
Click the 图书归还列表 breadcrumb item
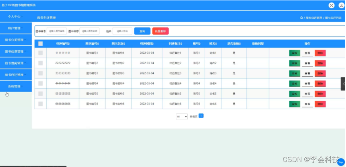click(333, 18)
